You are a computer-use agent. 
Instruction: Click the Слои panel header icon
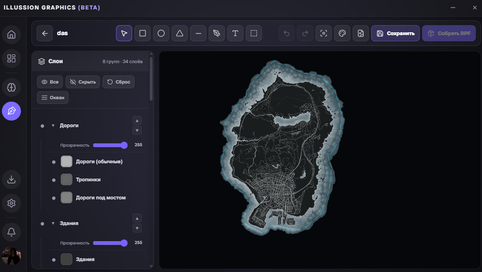(41, 61)
